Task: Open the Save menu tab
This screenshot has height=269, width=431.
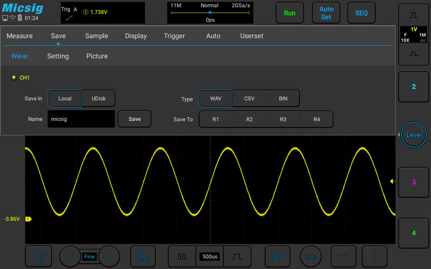Action: [58, 36]
